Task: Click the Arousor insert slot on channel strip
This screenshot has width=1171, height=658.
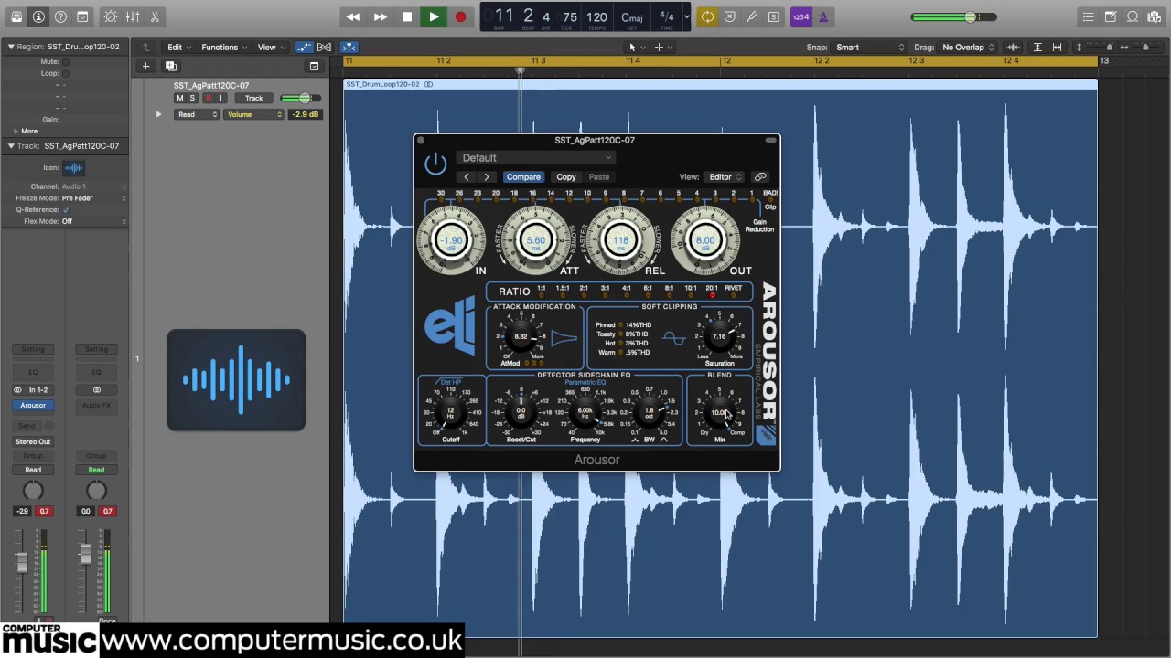Action: (33, 405)
